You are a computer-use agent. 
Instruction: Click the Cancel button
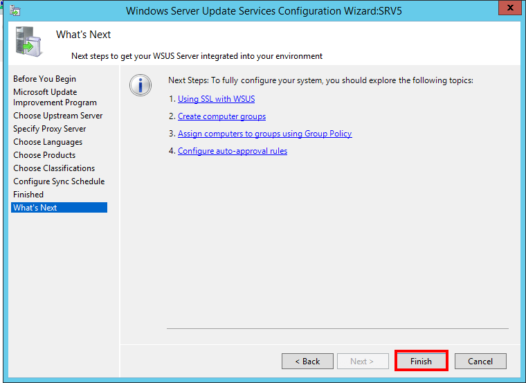pos(480,361)
